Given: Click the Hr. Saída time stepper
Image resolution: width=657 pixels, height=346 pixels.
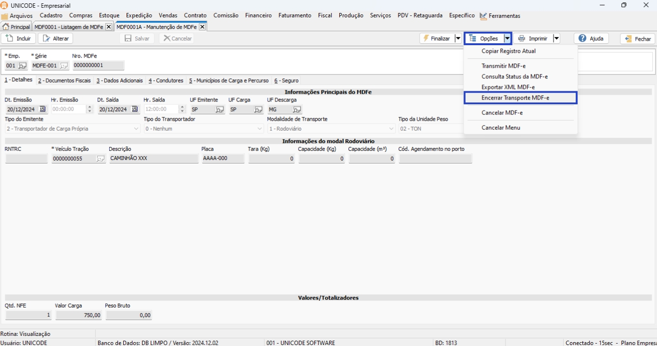Looking at the screenshot, I should [182, 110].
